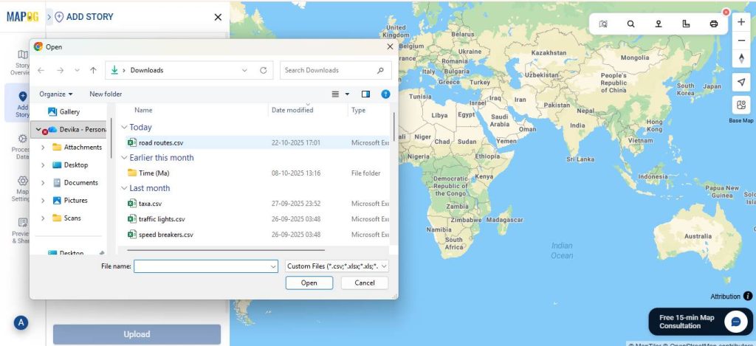The height and width of the screenshot is (346, 756).
Task: Cancel the Open dialog
Action: tap(365, 283)
